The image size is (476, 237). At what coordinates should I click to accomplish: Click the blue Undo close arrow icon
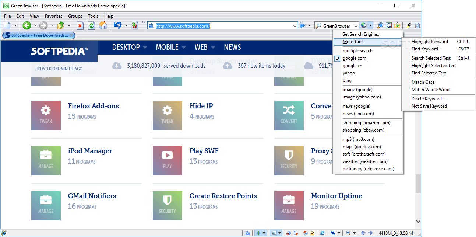click(118, 25)
